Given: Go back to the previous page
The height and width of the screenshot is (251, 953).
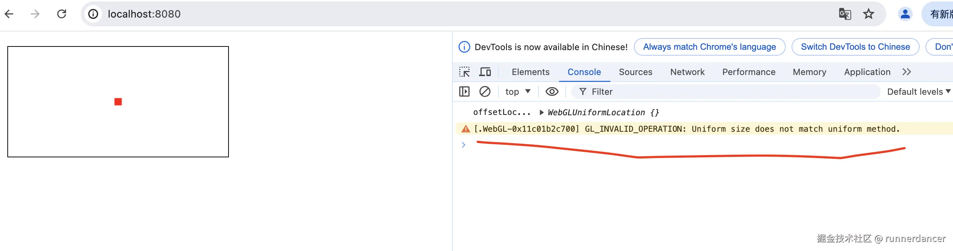Looking at the screenshot, I should coord(9,14).
